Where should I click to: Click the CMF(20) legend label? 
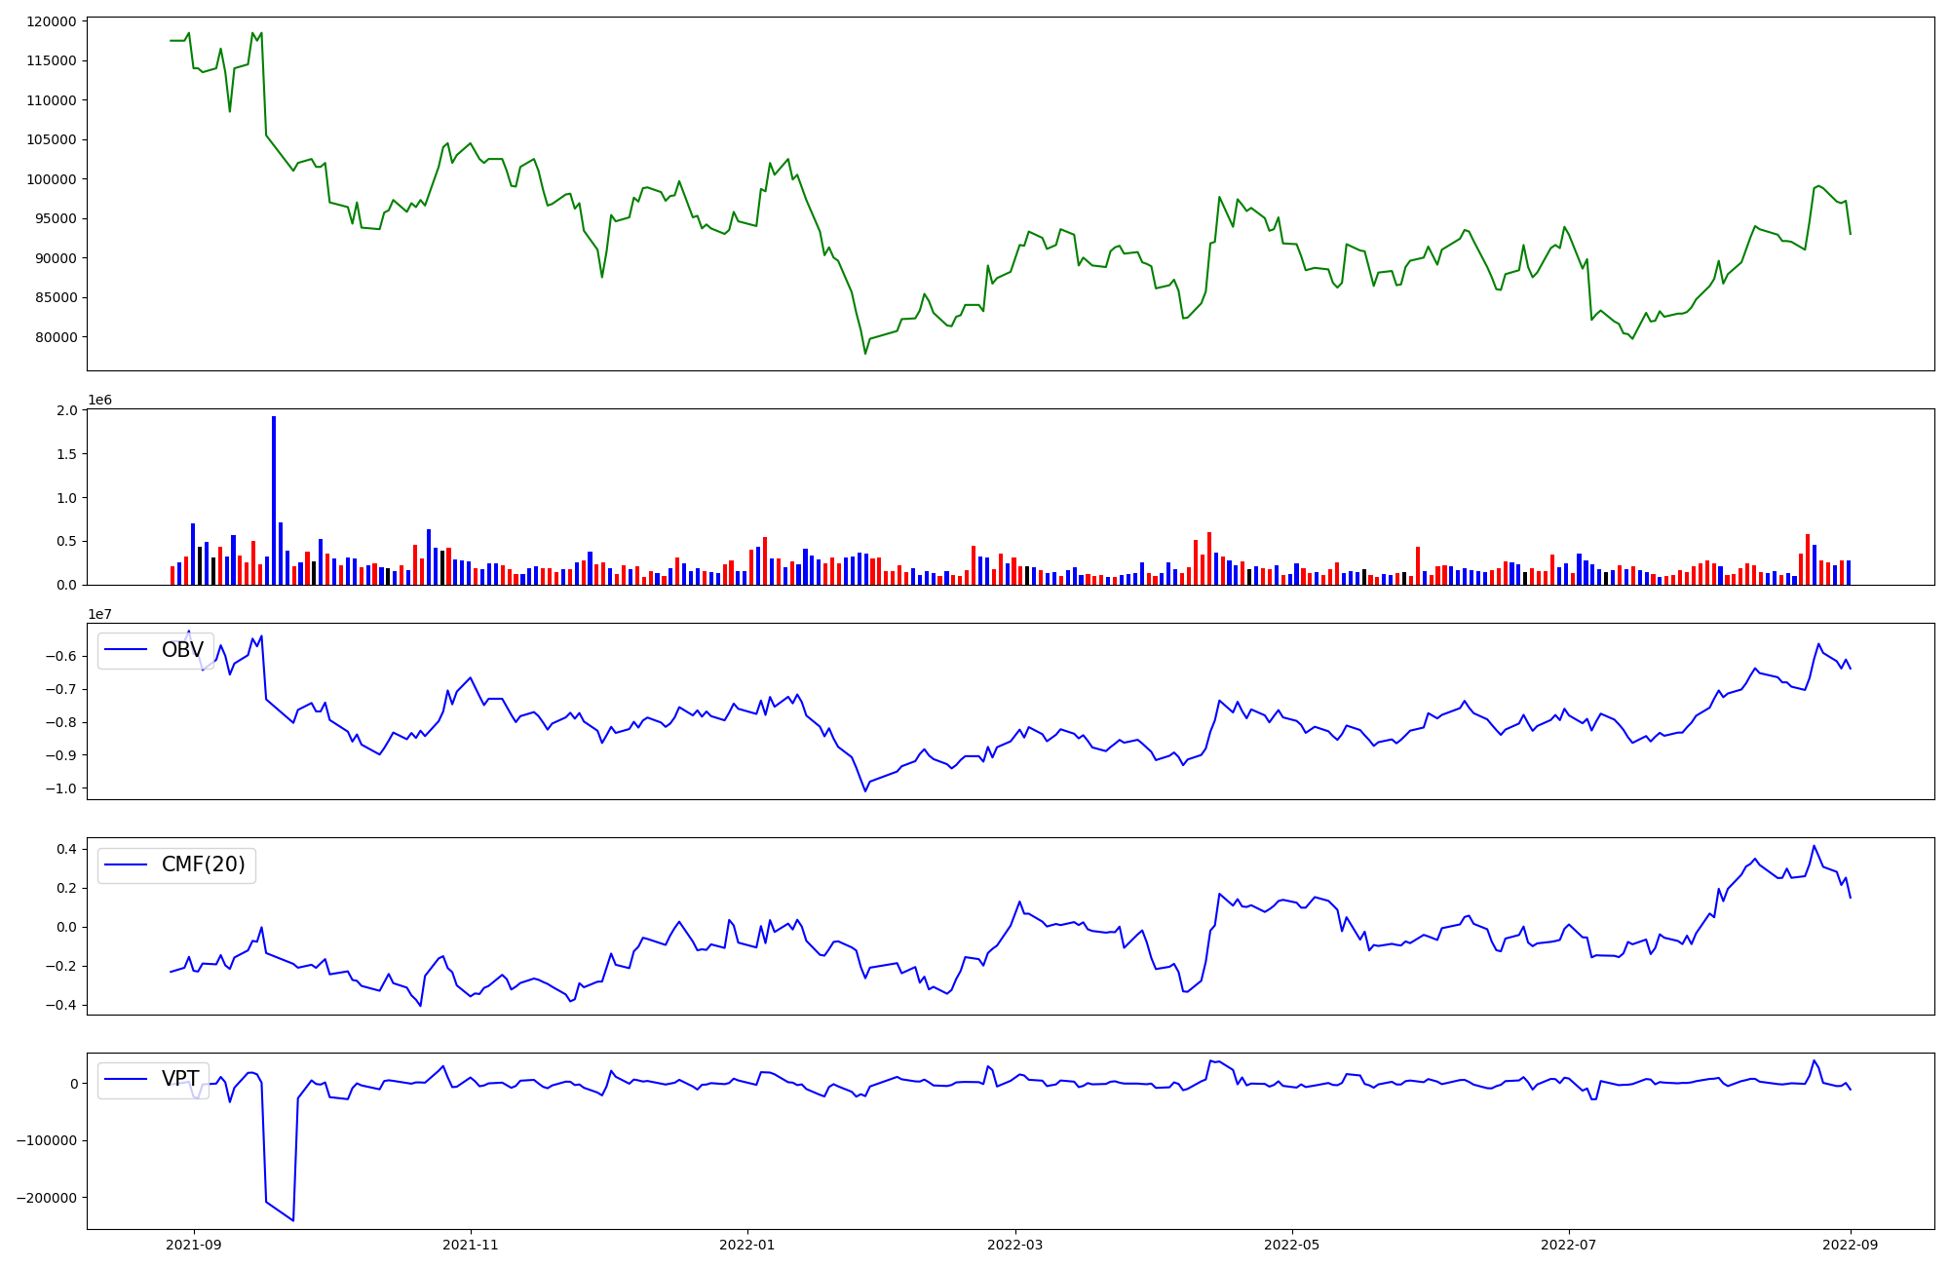point(203,864)
